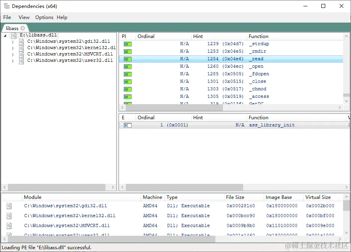This screenshot has height=252, width=351.
Task: Click the libass.dll root module icon
Action: (14, 35)
